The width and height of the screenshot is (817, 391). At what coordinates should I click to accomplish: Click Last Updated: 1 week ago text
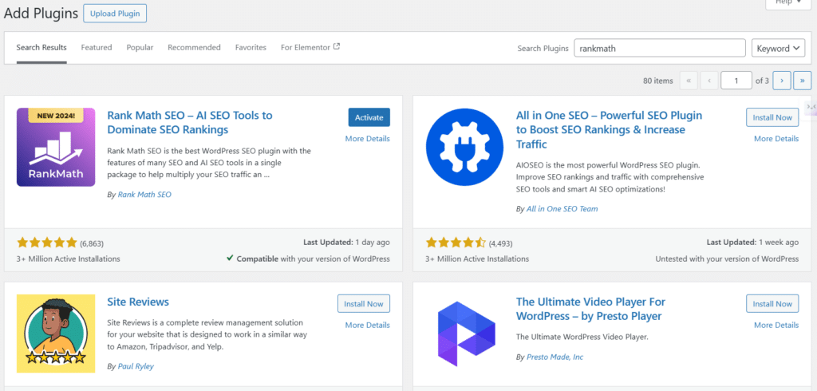click(752, 243)
